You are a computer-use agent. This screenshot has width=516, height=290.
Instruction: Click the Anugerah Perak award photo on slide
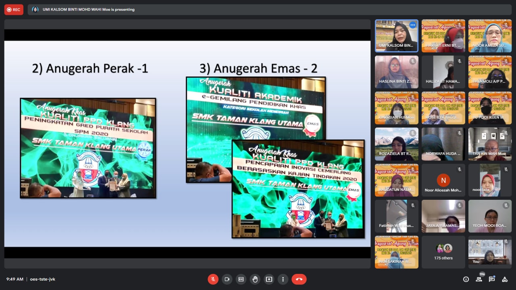click(88, 148)
